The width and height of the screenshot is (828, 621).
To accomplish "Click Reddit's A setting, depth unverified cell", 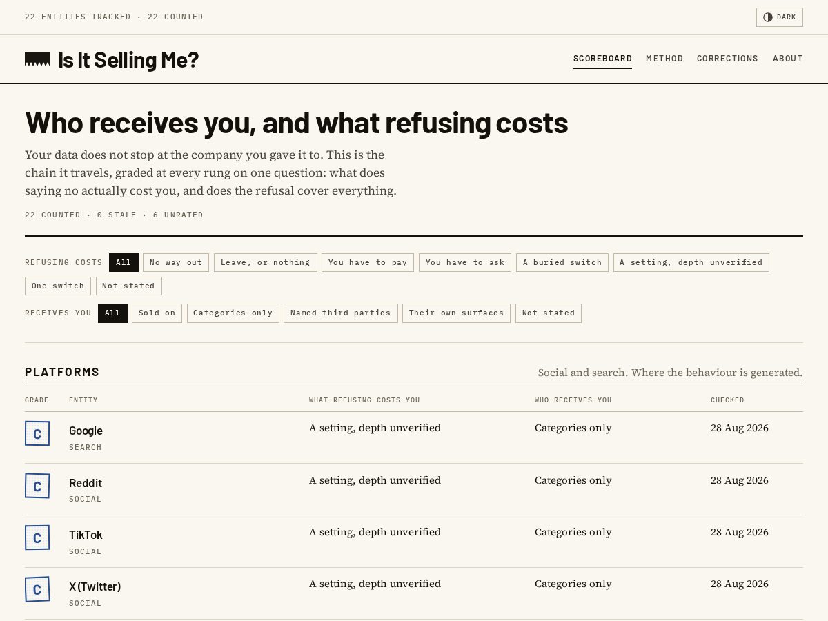I will click(x=375, y=480).
